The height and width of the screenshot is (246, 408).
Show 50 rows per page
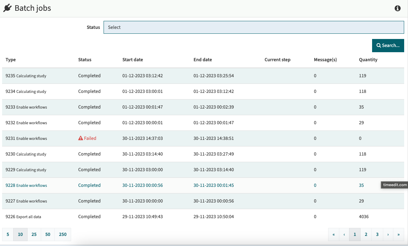click(48, 234)
